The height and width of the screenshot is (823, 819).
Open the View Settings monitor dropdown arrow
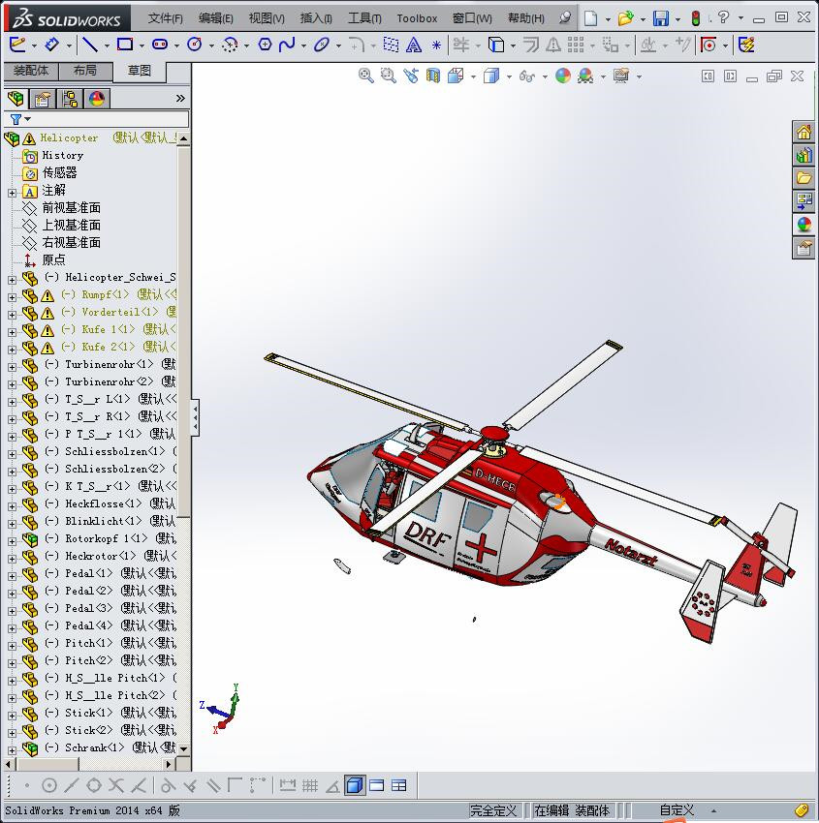click(639, 76)
